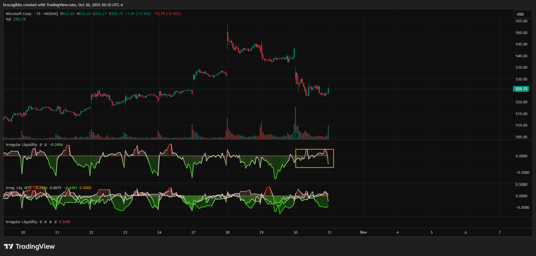Select the Irregular Liquidity legend showing 0.2692

21,222
